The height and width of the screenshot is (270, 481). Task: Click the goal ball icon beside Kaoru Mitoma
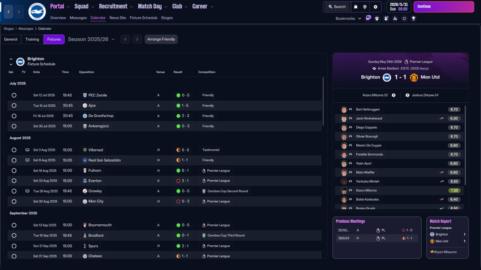(393, 95)
